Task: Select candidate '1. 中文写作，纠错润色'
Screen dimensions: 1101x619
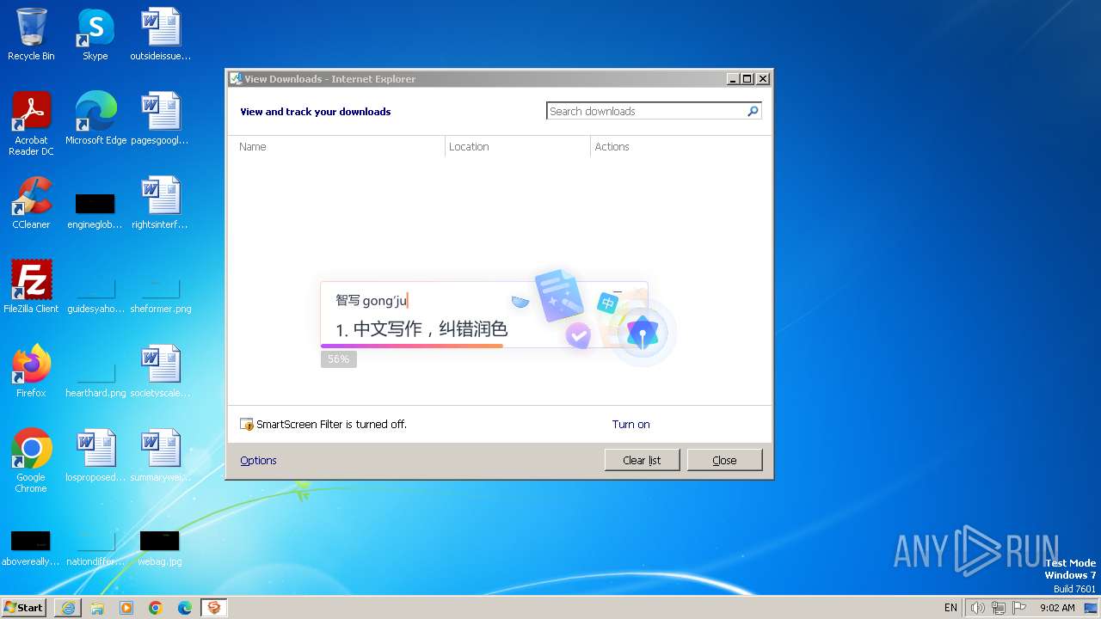Action: click(x=421, y=329)
